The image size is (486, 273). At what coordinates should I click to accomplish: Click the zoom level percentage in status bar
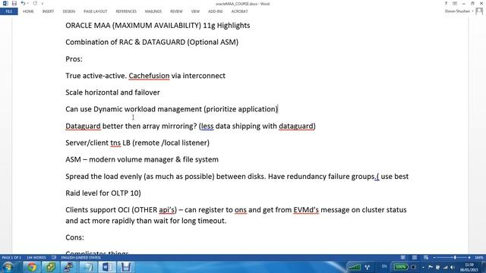coord(479,258)
